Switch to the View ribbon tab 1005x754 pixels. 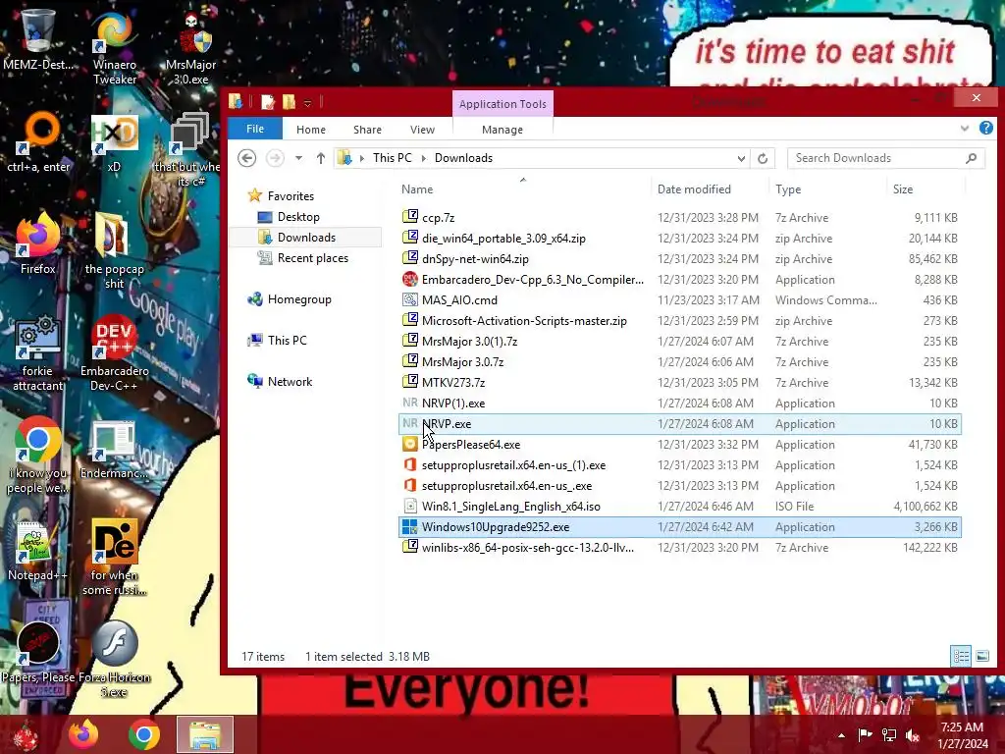click(x=422, y=130)
